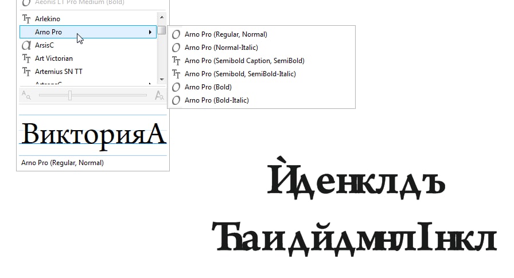
Task: Click the OpenType icon beside Arno Pro (Regular, Normal)
Action: 176,34
